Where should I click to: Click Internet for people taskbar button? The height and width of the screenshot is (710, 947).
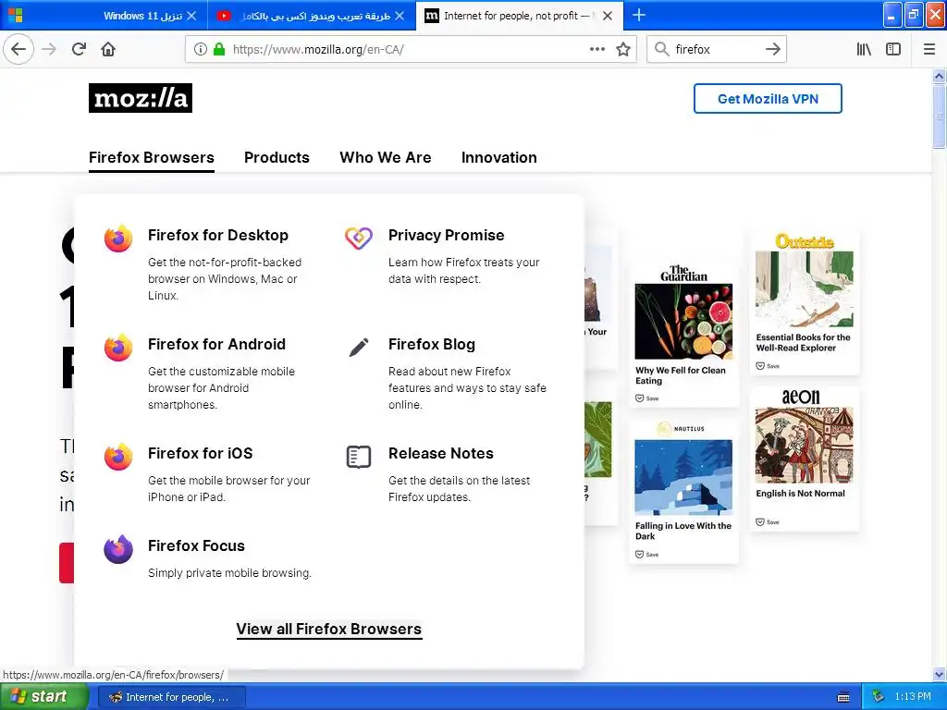pyautogui.click(x=171, y=697)
